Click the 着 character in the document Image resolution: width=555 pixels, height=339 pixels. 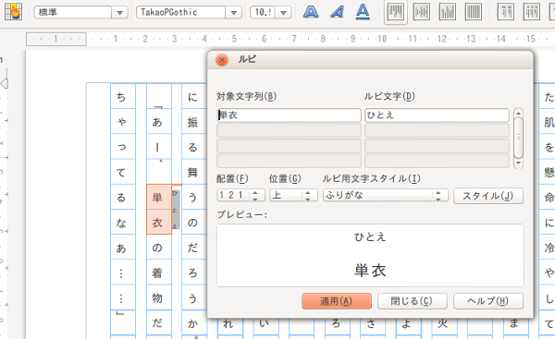click(157, 272)
